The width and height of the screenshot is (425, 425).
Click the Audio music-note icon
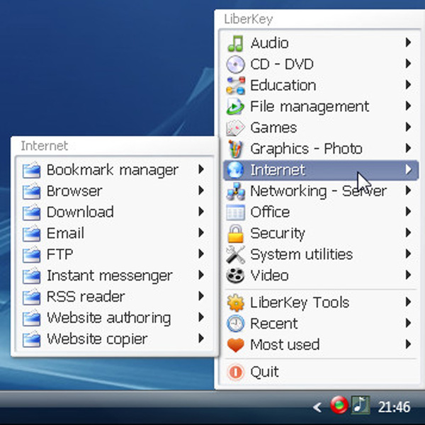(235, 43)
